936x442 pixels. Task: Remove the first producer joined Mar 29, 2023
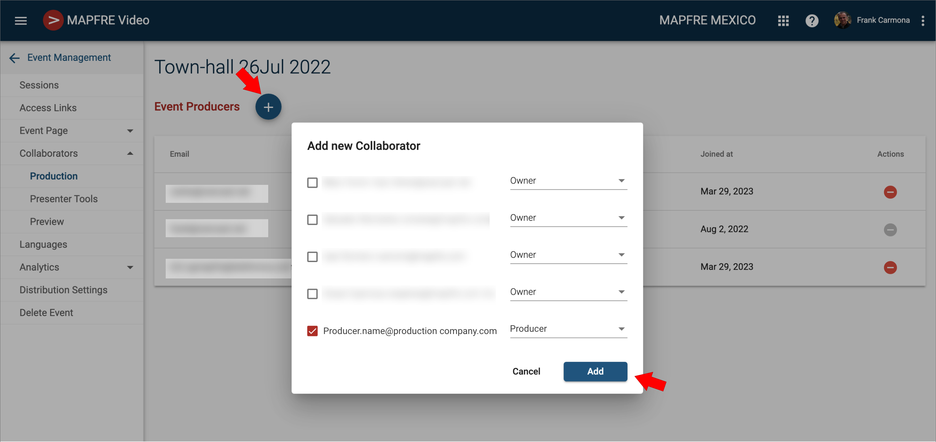click(x=890, y=192)
